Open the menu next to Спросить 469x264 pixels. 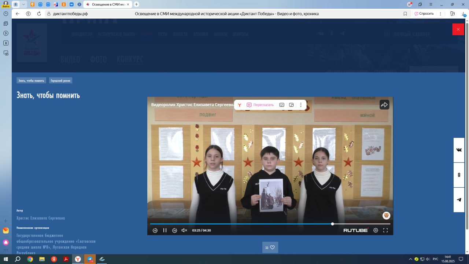click(440, 14)
